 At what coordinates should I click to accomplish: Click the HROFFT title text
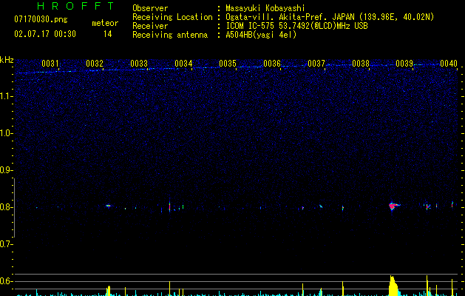pos(75,6)
